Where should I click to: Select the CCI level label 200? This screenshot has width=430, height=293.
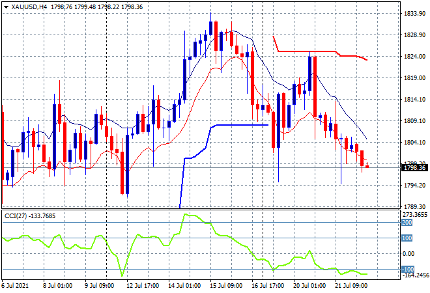[x=407, y=223]
